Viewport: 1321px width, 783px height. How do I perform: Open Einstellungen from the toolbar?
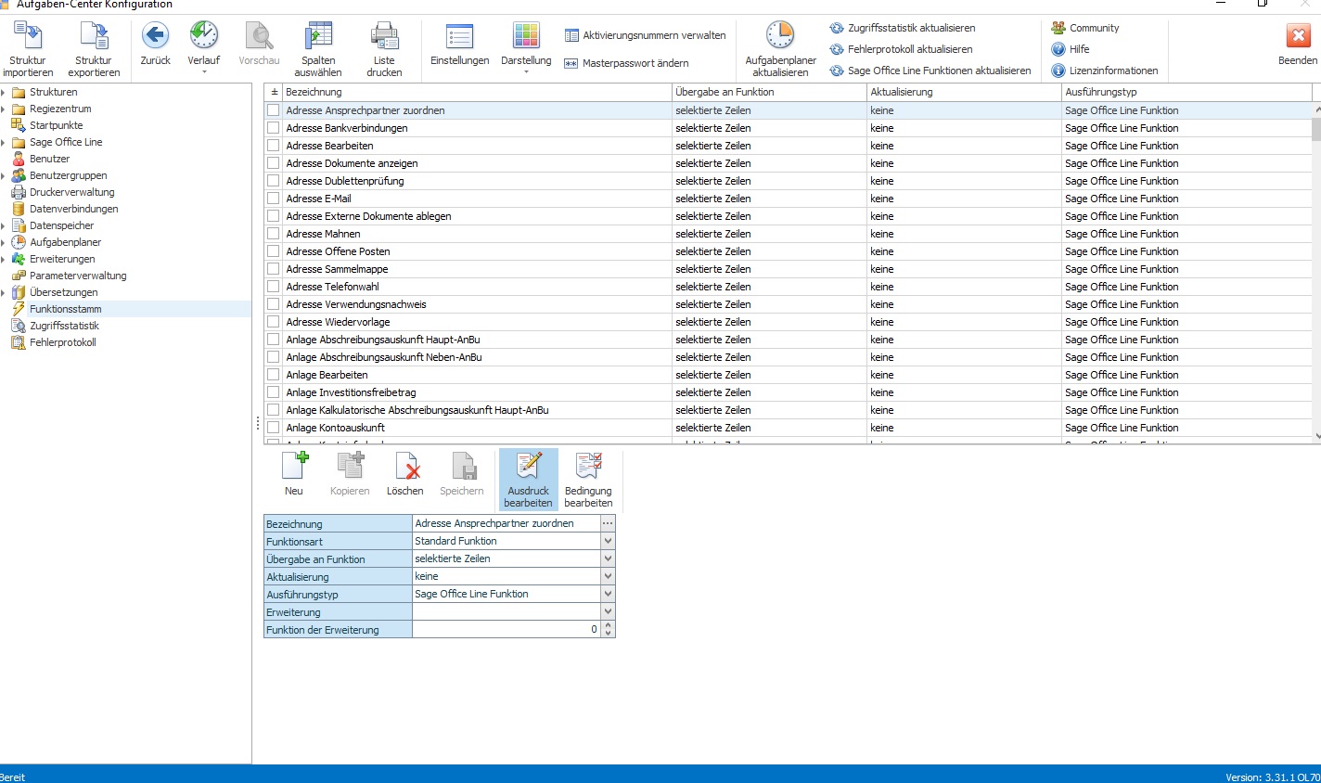pyautogui.click(x=460, y=44)
